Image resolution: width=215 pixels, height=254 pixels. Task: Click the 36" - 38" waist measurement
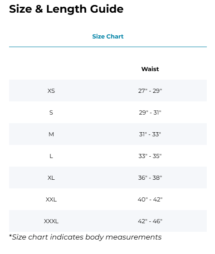click(x=150, y=177)
